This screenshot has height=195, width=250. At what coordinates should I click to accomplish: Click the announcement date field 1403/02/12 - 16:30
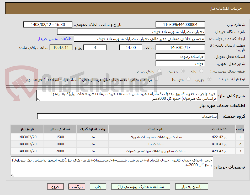[48, 25]
